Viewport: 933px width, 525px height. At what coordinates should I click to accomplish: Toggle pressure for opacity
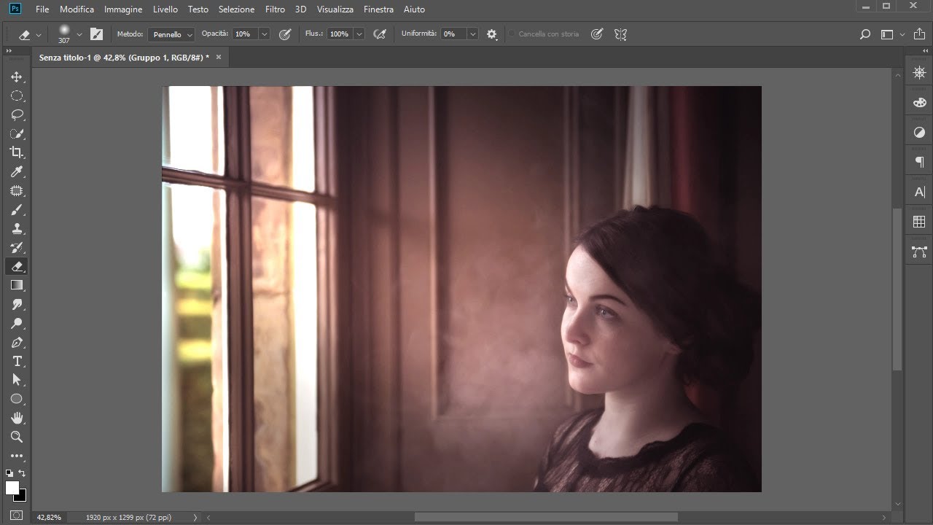pyautogui.click(x=285, y=34)
